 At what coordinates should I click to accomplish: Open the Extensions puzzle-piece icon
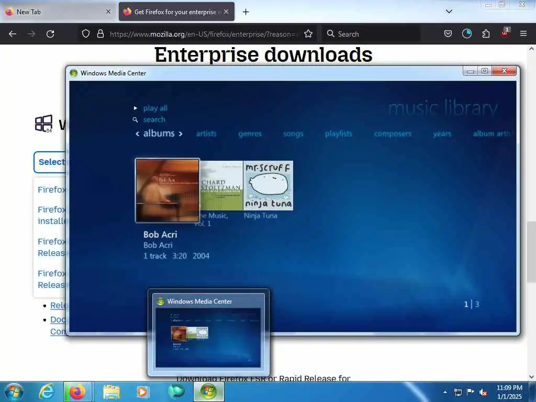pos(486,33)
